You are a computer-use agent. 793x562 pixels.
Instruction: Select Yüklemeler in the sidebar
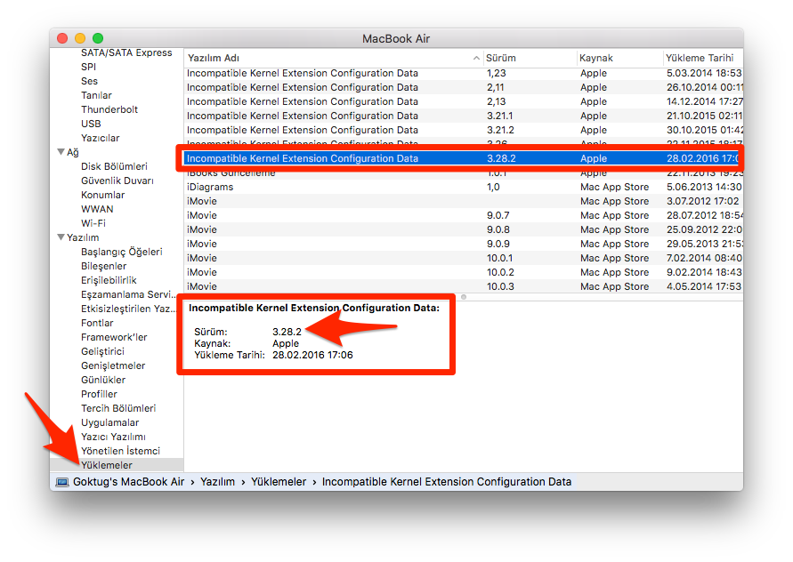coord(107,465)
